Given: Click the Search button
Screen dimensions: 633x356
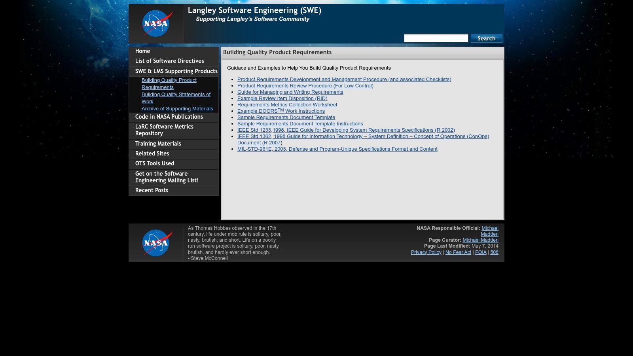Looking at the screenshot, I should (x=486, y=38).
